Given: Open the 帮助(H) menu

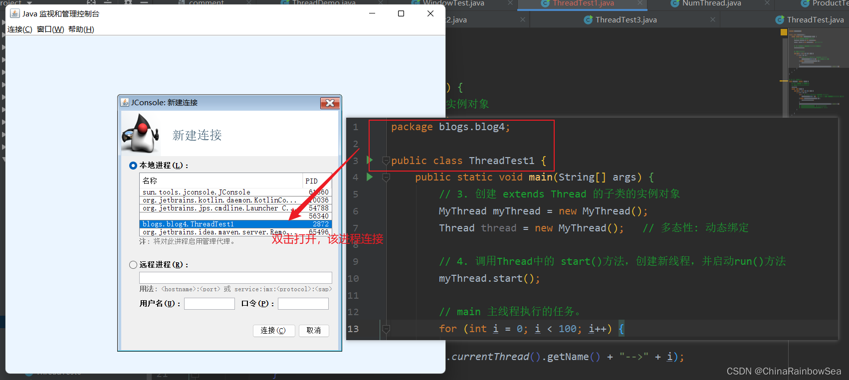Looking at the screenshot, I should [x=81, y=29].
